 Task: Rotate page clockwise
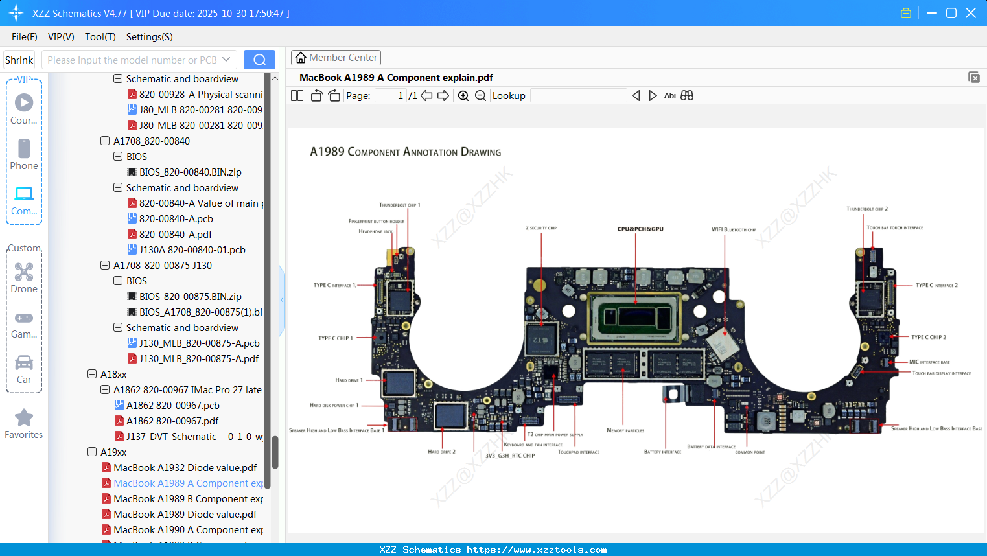tap(334, 96)
